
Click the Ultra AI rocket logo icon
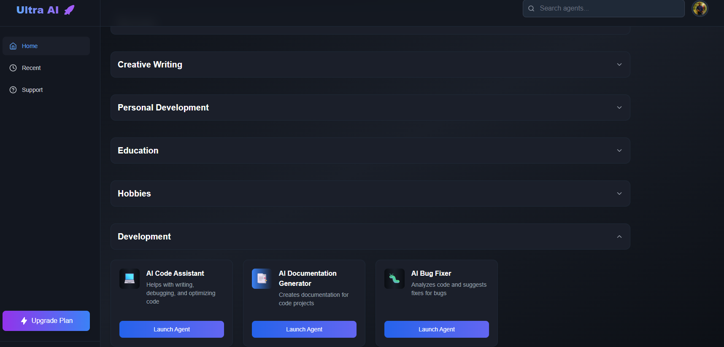click(x=69, y=10)
